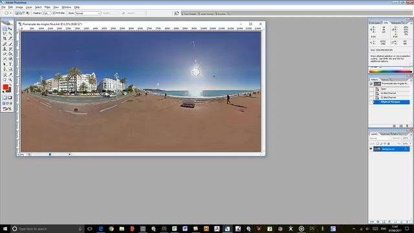Select the History Brush tool

(10, 49)
